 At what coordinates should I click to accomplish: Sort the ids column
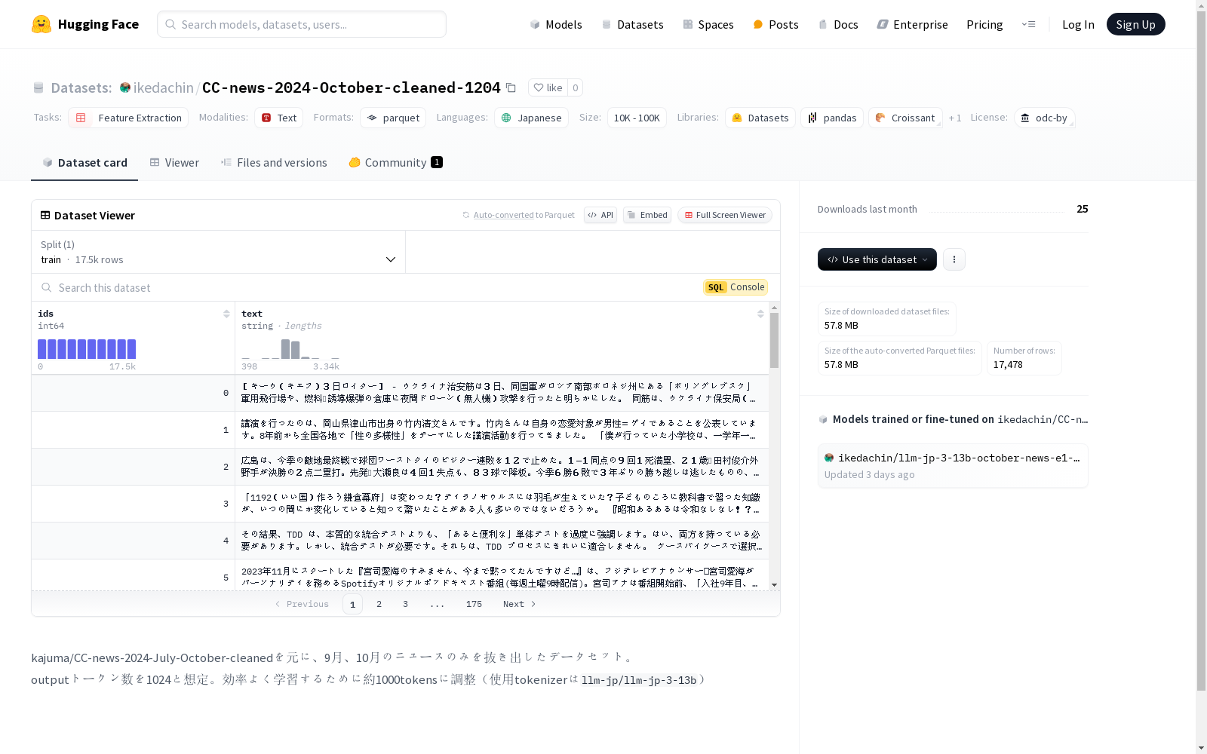click(226, 314)
